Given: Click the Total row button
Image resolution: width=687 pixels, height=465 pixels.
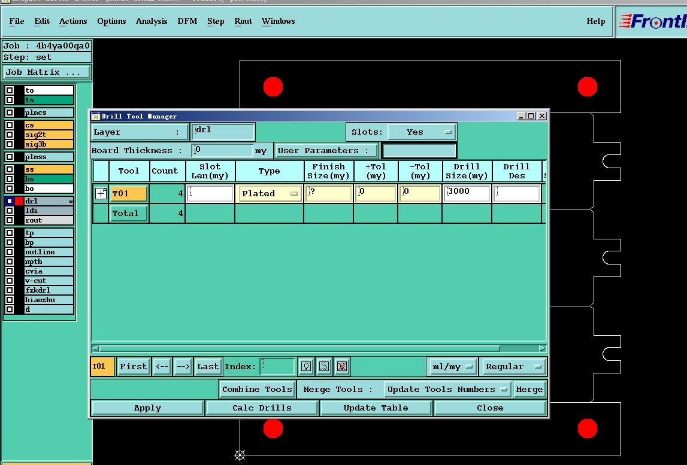Looking at the screenshot, I should [x=128, y=213].
